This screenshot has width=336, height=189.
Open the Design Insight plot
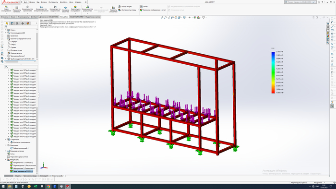[x=125, y=7]
